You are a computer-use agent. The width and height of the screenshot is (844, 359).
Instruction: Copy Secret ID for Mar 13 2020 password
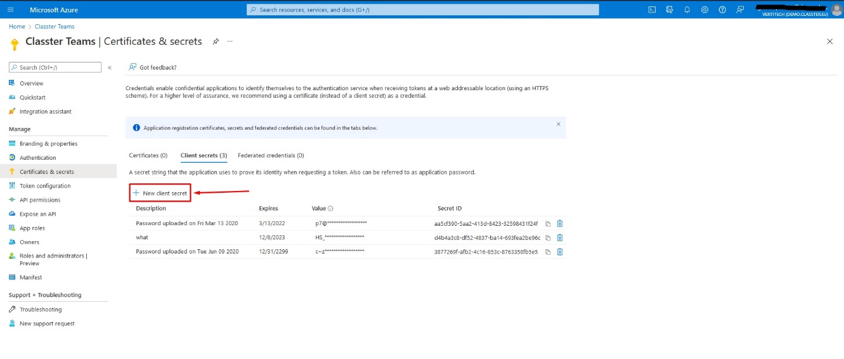coord(548,223)
